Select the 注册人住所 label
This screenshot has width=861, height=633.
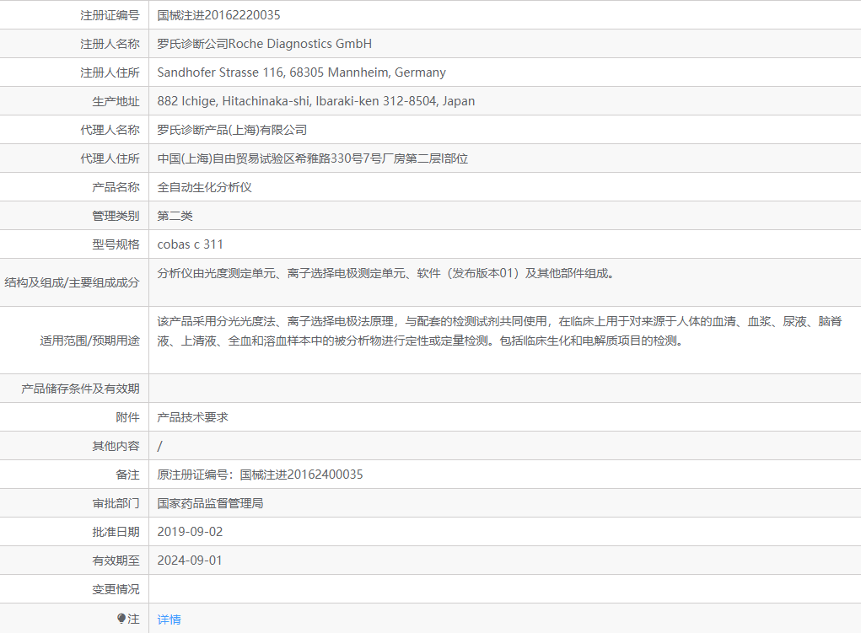point(110,72)
